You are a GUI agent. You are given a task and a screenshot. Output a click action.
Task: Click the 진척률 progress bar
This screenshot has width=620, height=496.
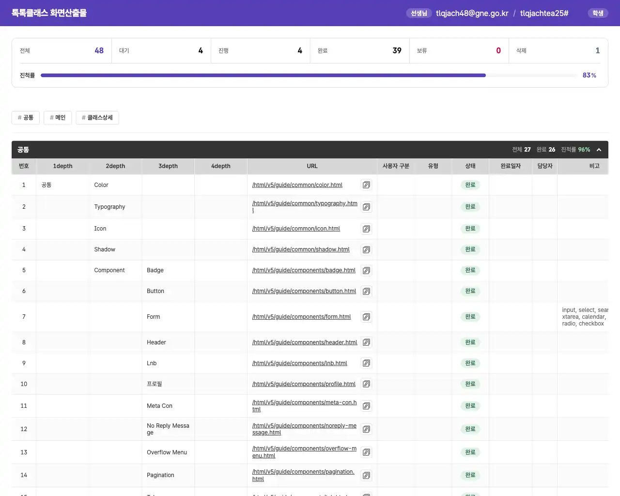click(309, 76)
